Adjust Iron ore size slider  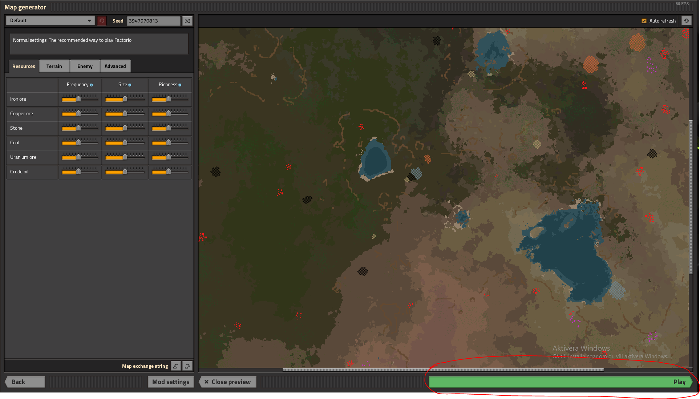(125, 99)
